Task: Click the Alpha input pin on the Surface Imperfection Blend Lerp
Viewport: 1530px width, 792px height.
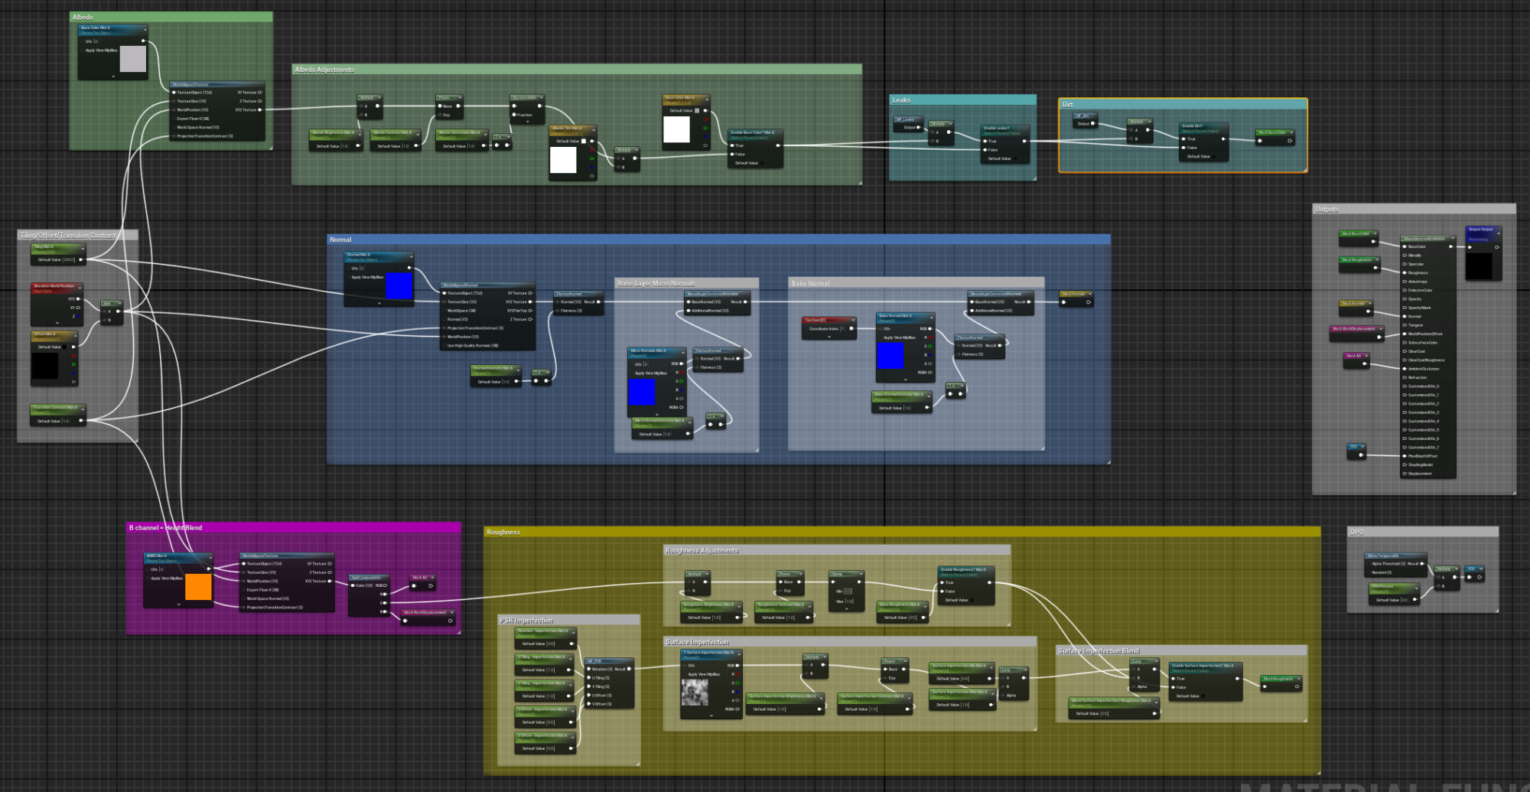Action: tap(1133, 686)
